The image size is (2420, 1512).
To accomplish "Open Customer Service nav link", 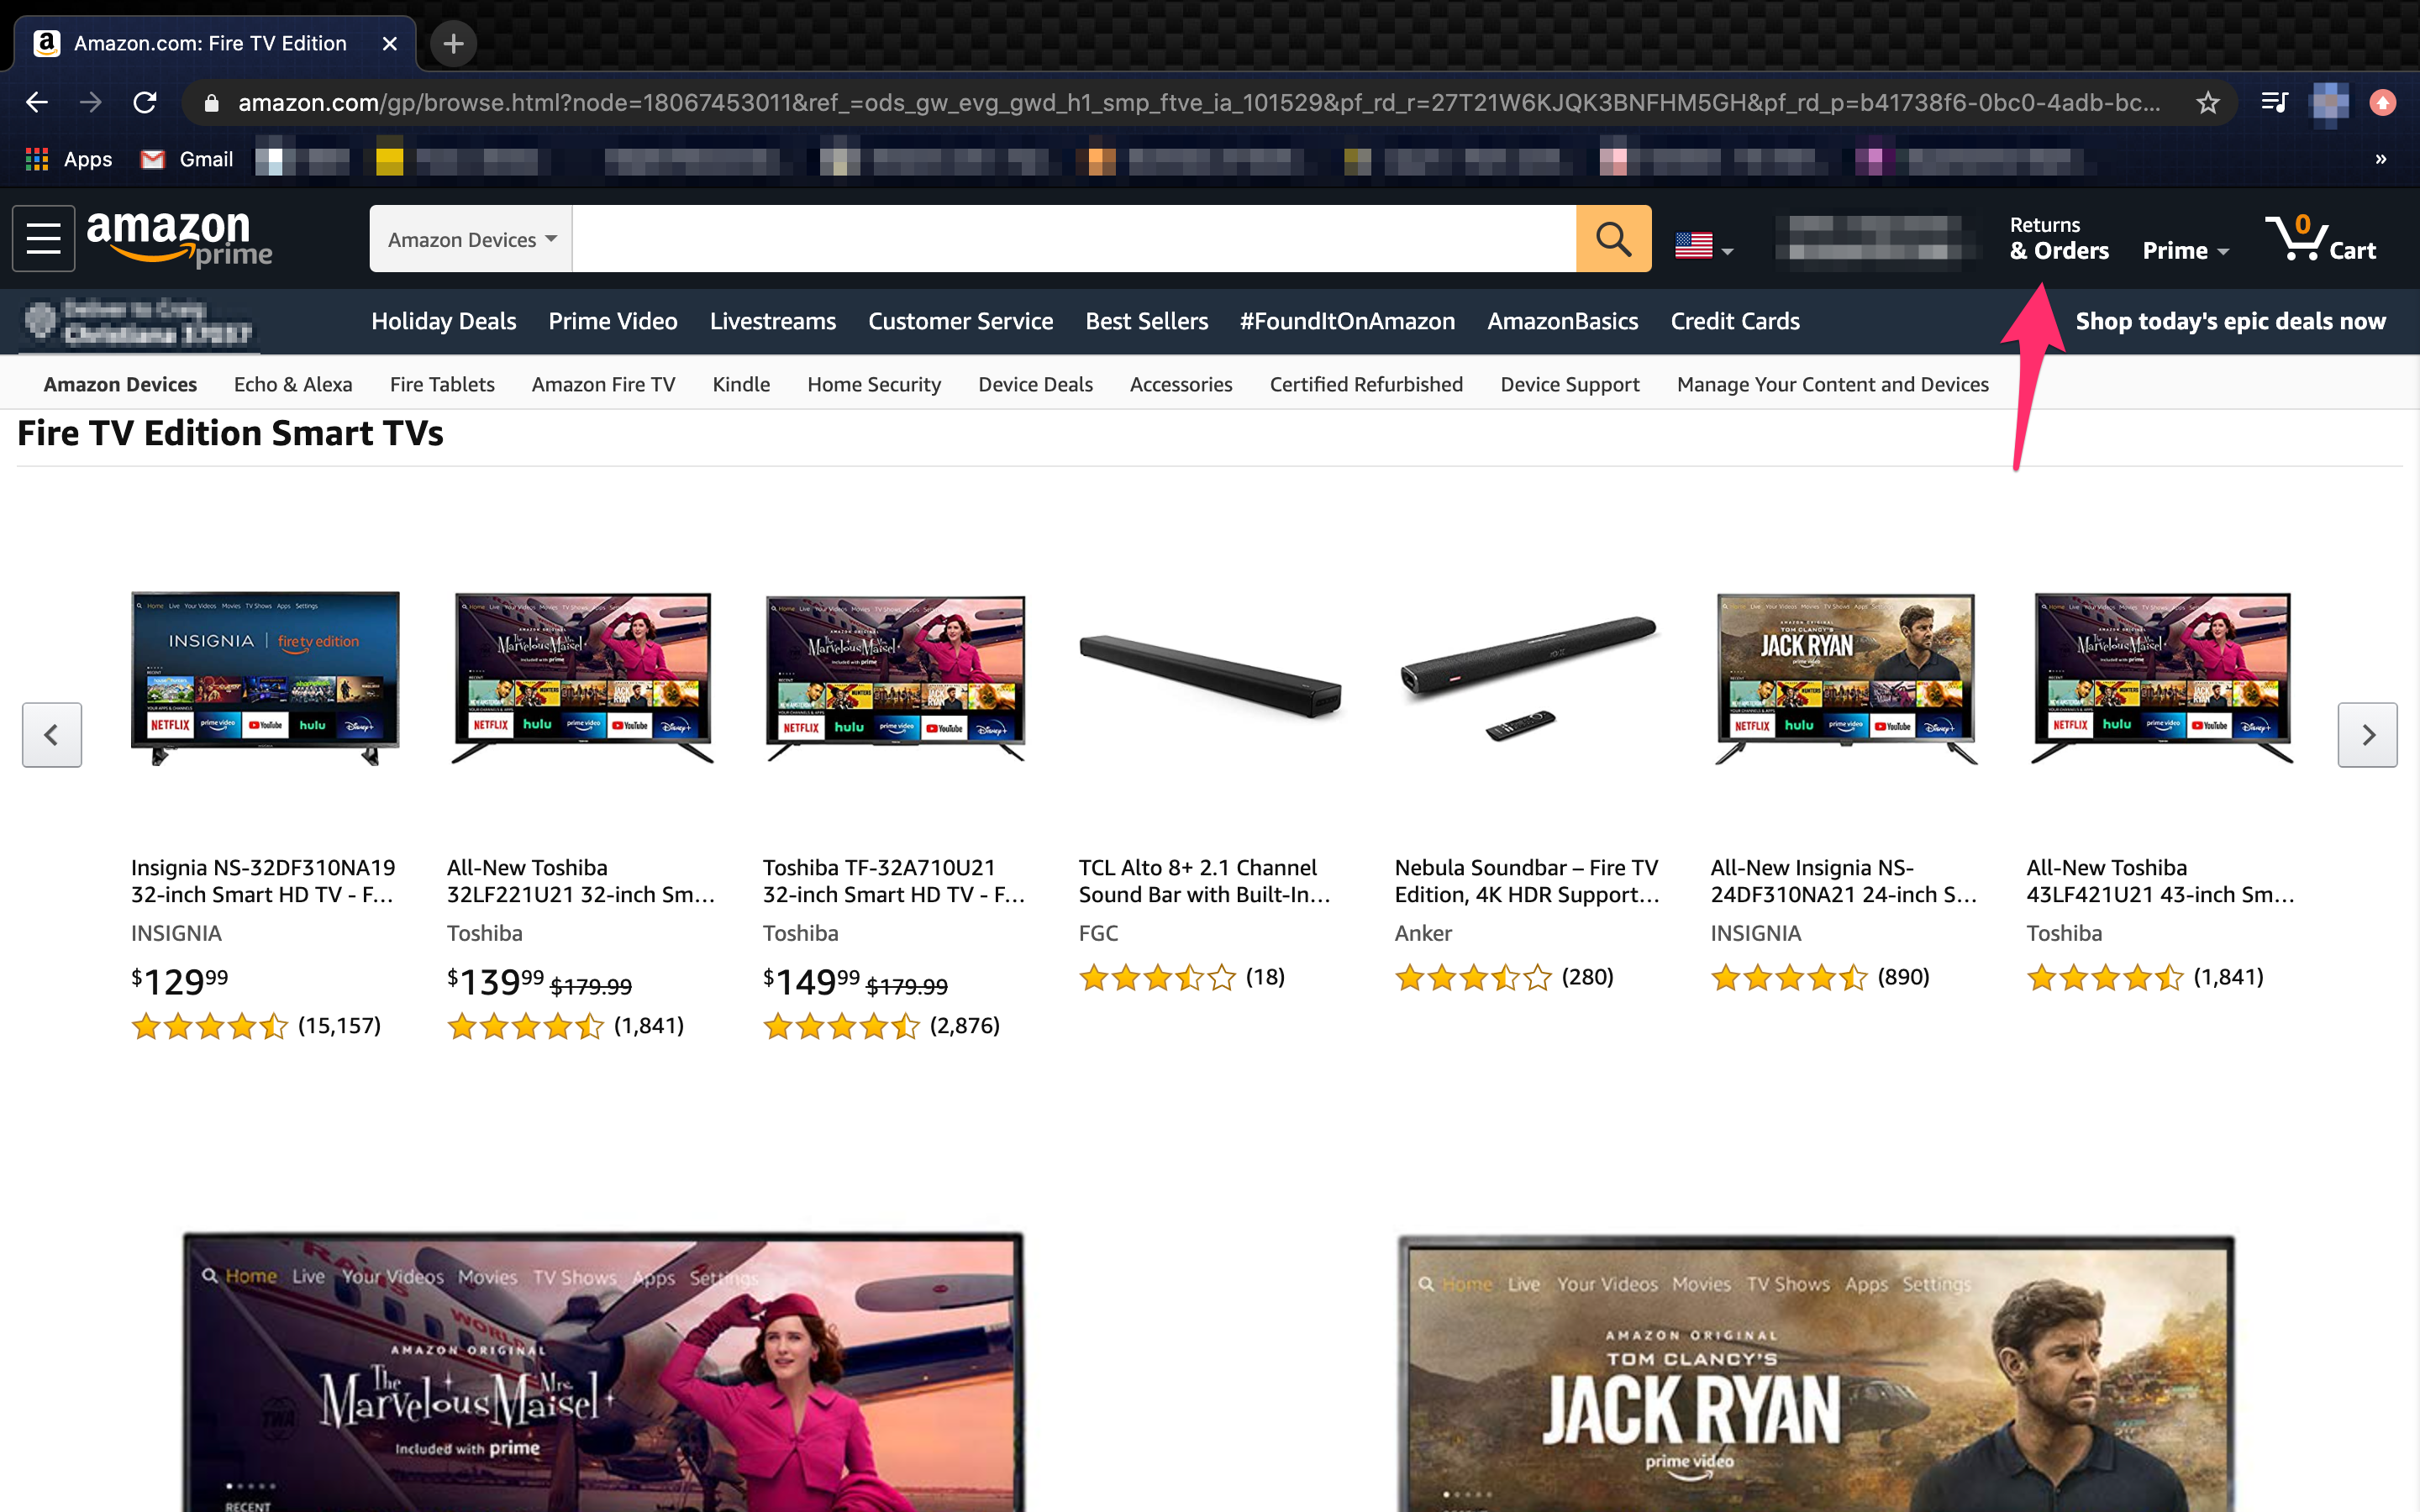I will pos(960,321).
